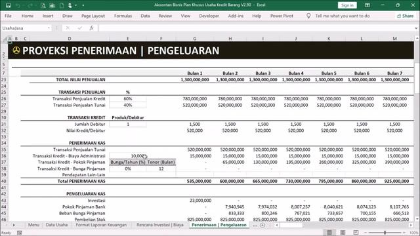Click the Tell me what you want to do box
Screen dimensions: 420x236
click(343, 16)
